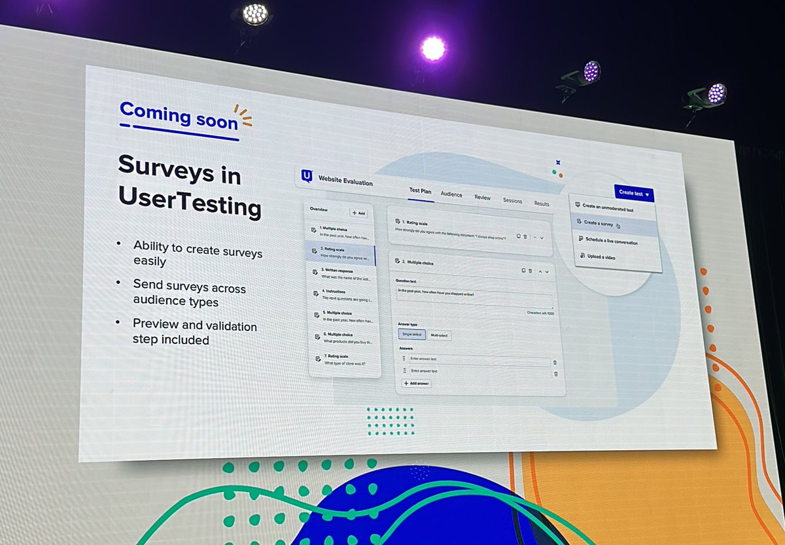Delete the first answer row via trash icon
Screen dimensions: 785x545
click(x=555, y=362)
